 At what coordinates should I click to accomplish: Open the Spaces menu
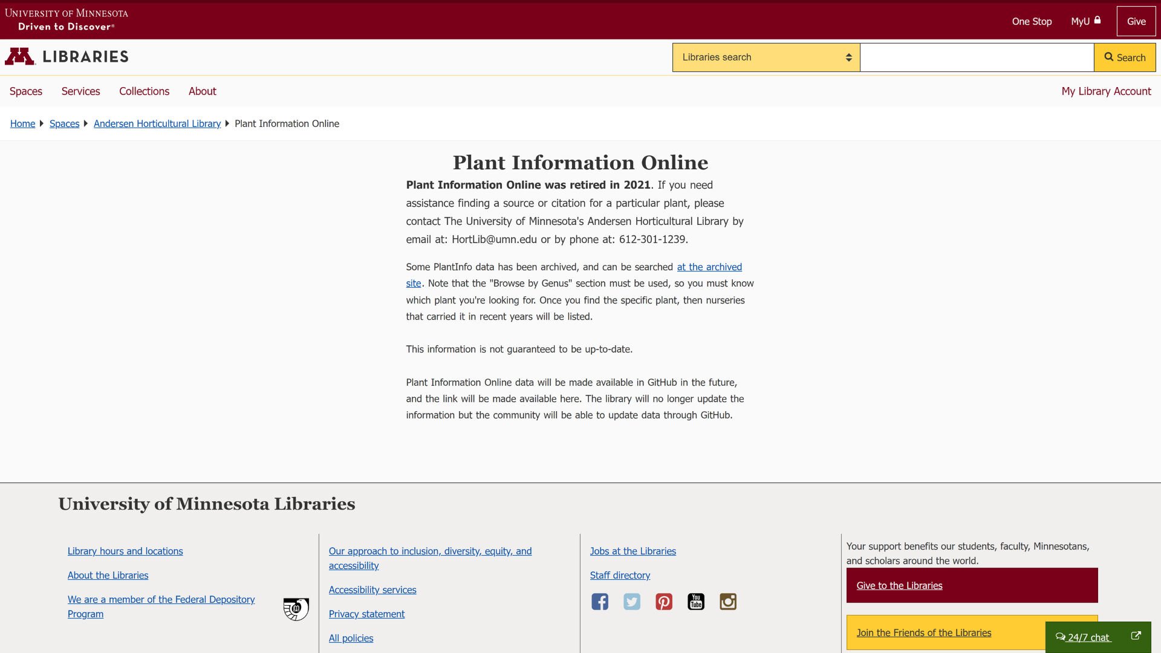26,91
